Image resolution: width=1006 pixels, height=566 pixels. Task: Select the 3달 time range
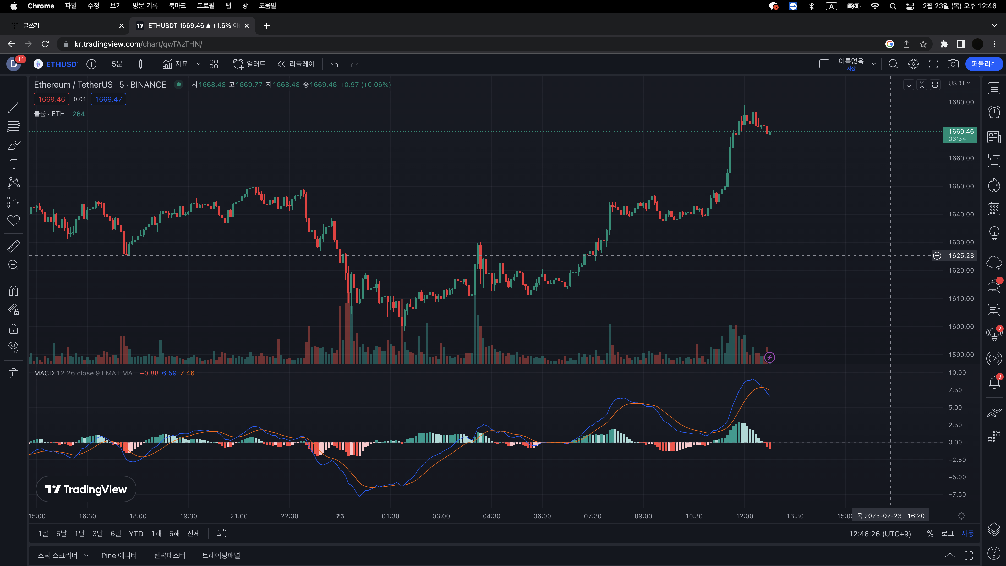click(98, 534)
